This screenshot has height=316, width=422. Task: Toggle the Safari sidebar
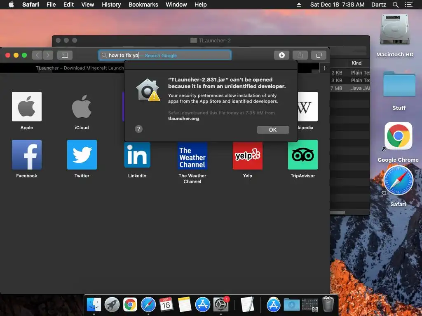[x=65, y=55]
